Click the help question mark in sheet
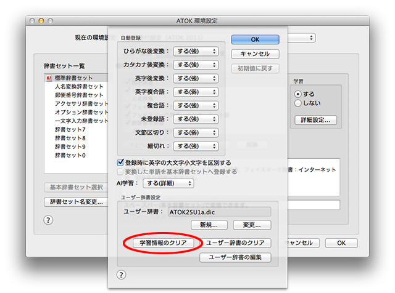The image size is (395, 293). tap(122, 275)
